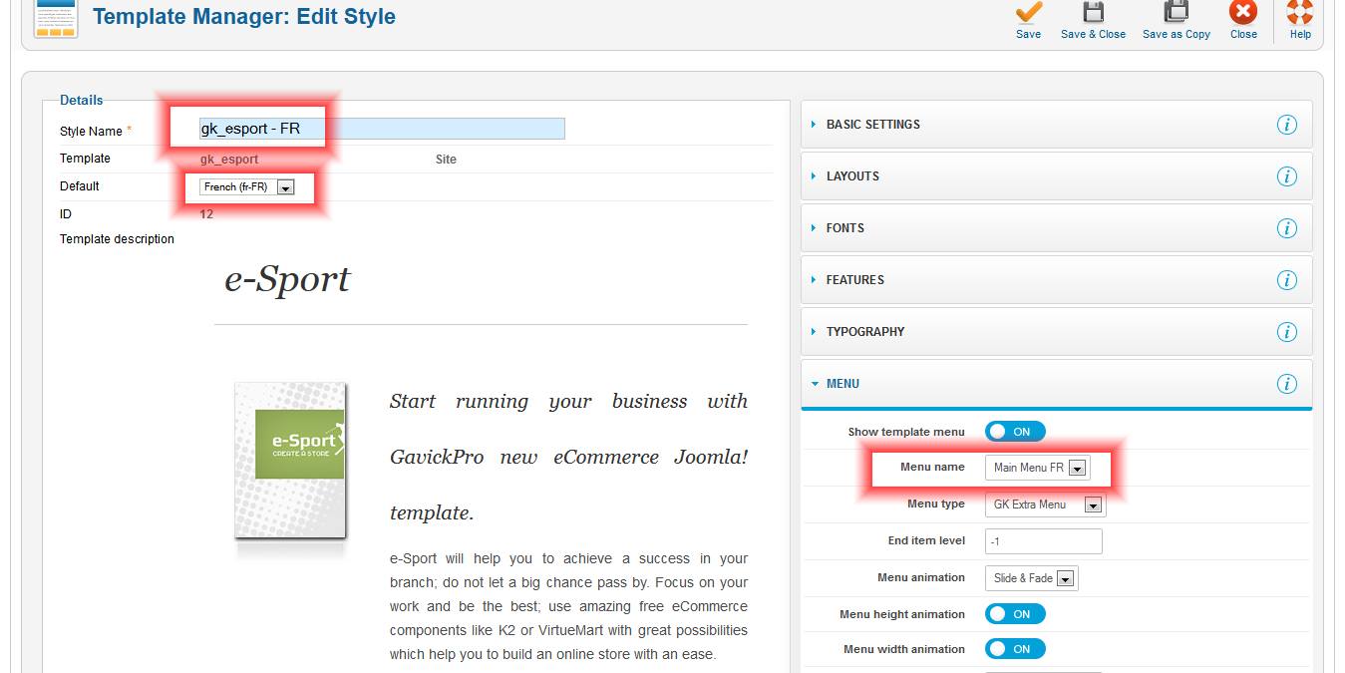Open the Menu animation dropdown
This screenshot has width=1345, height=673.
click(1031, 578)
